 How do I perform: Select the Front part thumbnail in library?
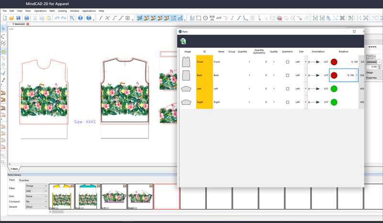point(62,197)
